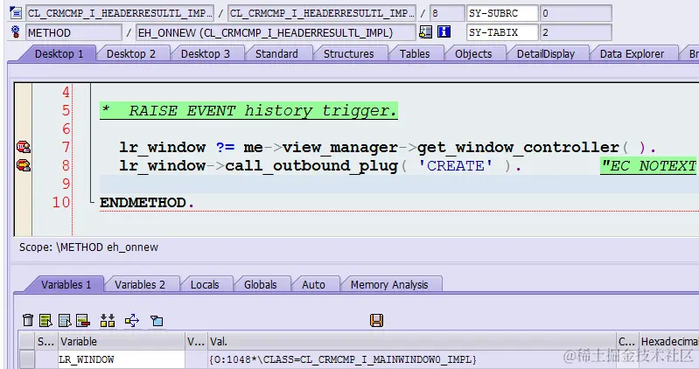Click the Scope: \METHOD eh_onnew status text

click(x=88, y=247)
